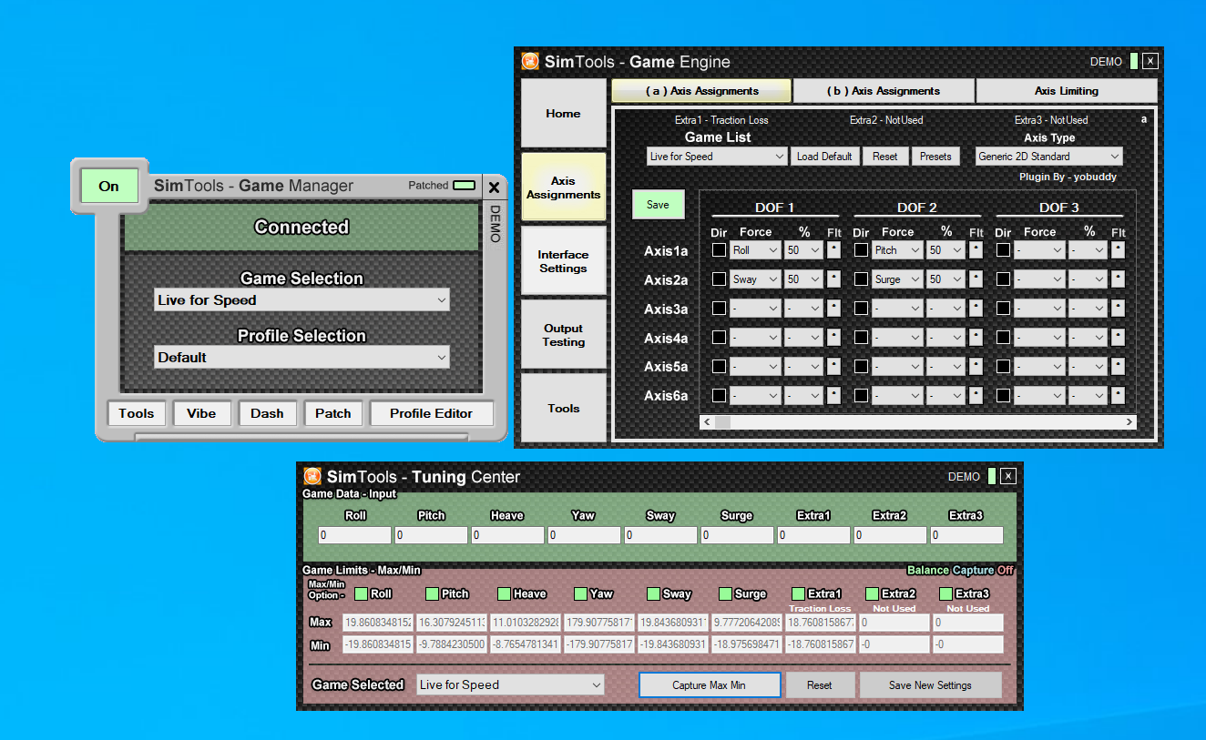Open Profile Editor in Game Manager
Screen dimensions: 1206x740
click(x=432, y=413)
